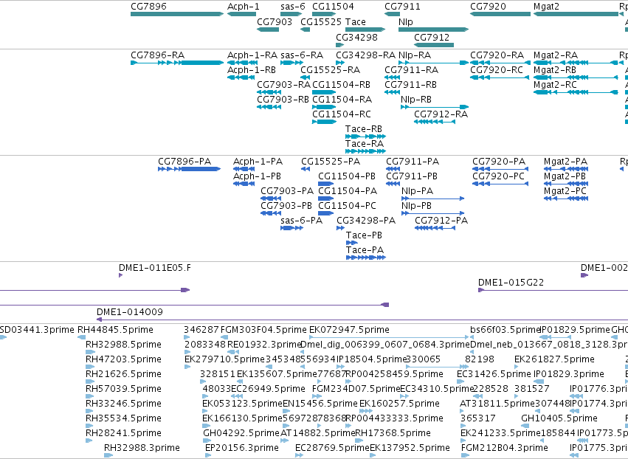Select the CG15525-RA transcript label
628x459 pixels.
[x=331, y=69]
